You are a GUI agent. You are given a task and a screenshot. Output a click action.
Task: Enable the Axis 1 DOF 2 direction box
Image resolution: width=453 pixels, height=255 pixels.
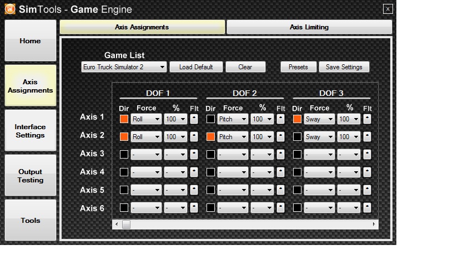click(210, 119)
